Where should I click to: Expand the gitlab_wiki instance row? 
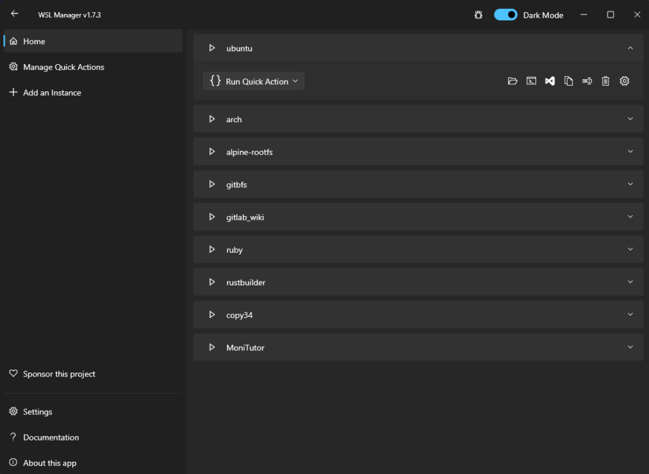coord(630,217)
